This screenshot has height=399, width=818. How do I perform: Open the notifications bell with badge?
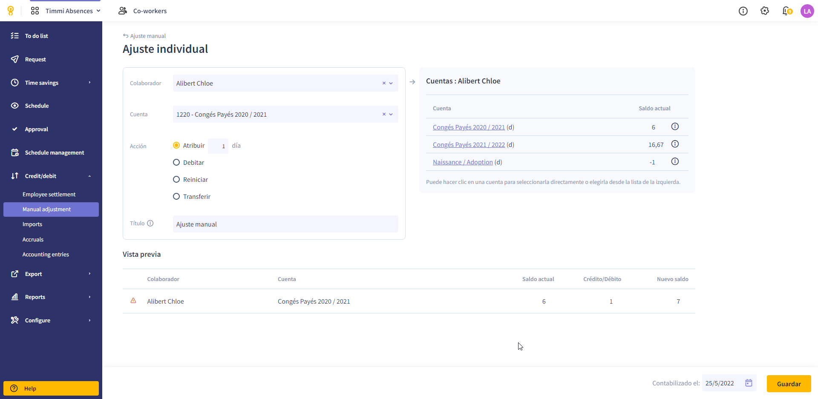pyautogui.click(x=787, y=11)
